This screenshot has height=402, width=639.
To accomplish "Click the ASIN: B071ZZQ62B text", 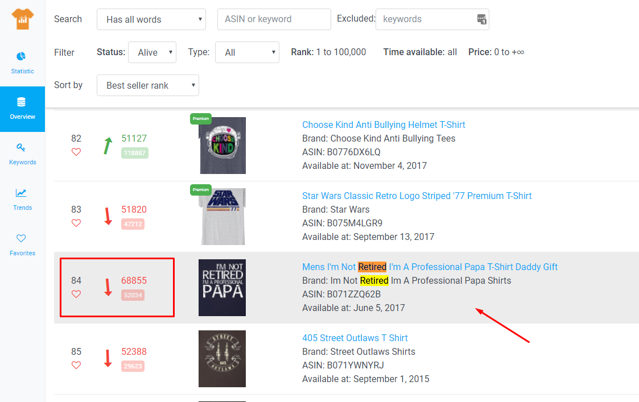I will point(341,294).
